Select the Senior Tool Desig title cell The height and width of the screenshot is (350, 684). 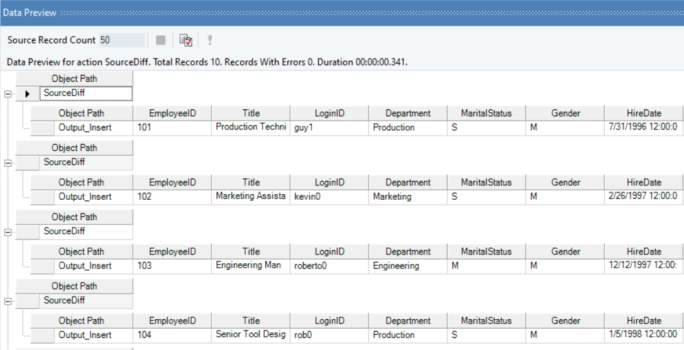pyautogui.click(x=250, y=335)
